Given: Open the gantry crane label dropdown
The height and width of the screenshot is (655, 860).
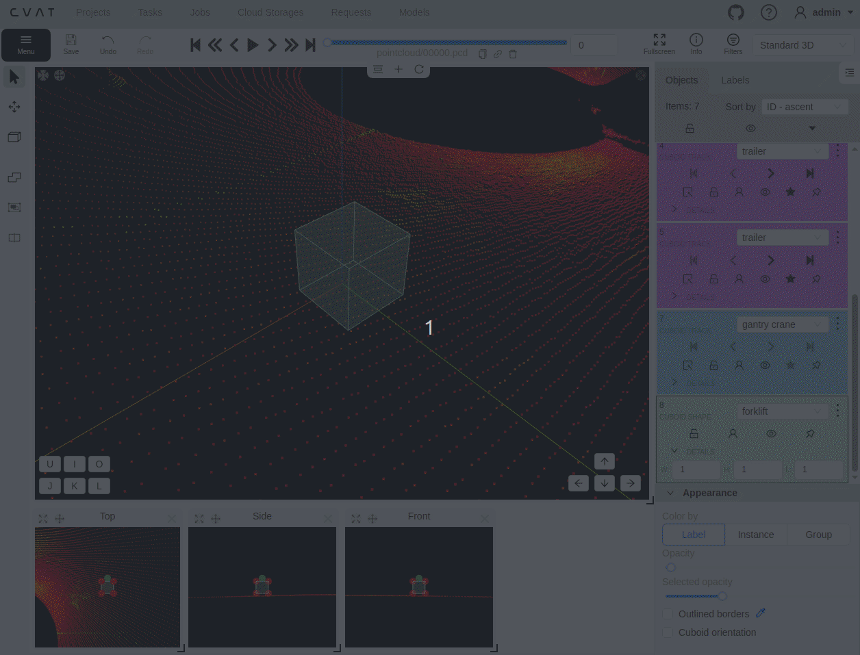Looking at the screenshot, I should (783, 324).
